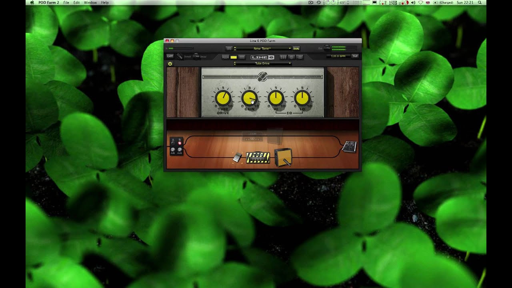Click the gate Decay knob

[196, 56]
